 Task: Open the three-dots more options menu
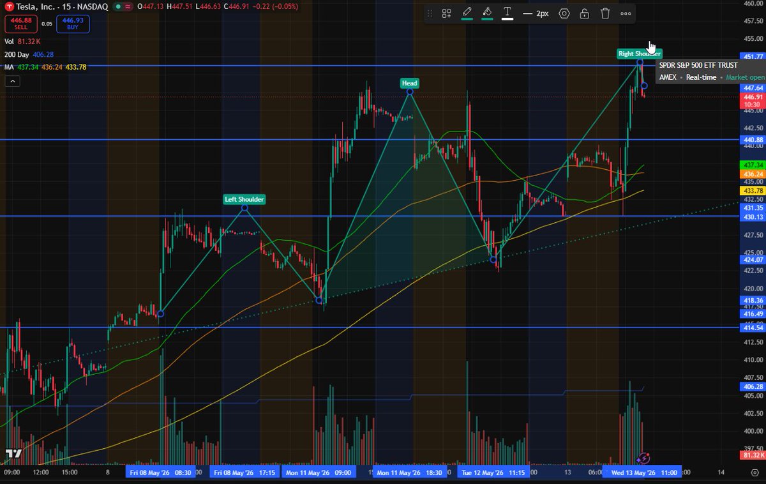626,13
